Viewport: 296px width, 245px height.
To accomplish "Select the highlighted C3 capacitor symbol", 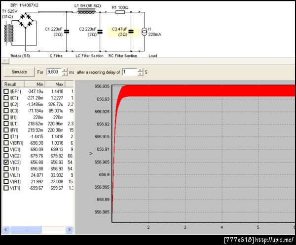I will pyautogui.click(x=131, y=32).
